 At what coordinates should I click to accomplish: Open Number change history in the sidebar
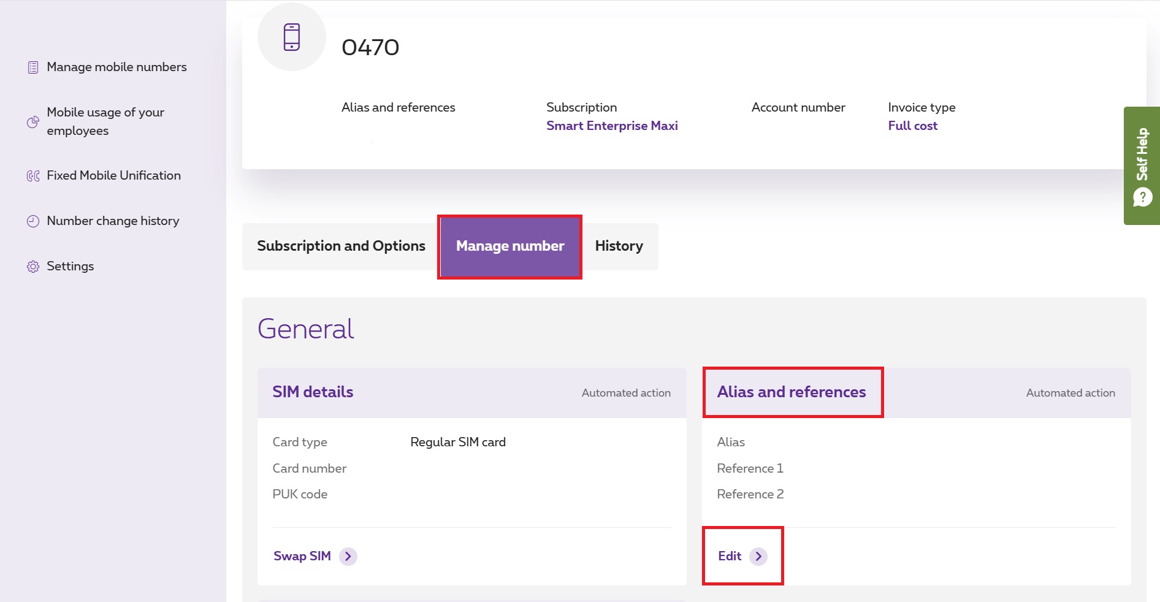(x=113, y=221)
